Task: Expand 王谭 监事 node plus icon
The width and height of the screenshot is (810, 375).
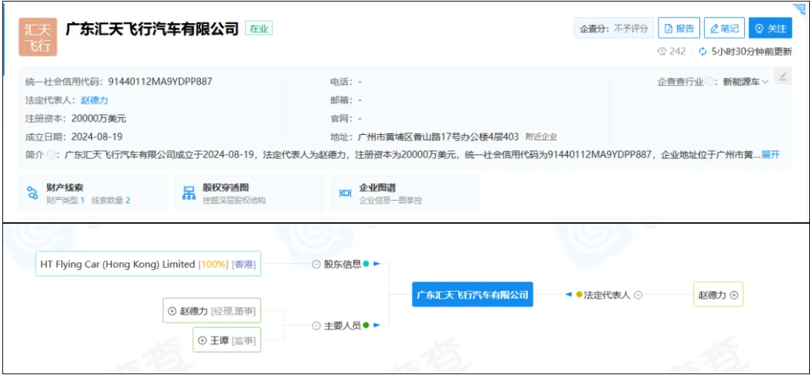Action: click(202, 340)
